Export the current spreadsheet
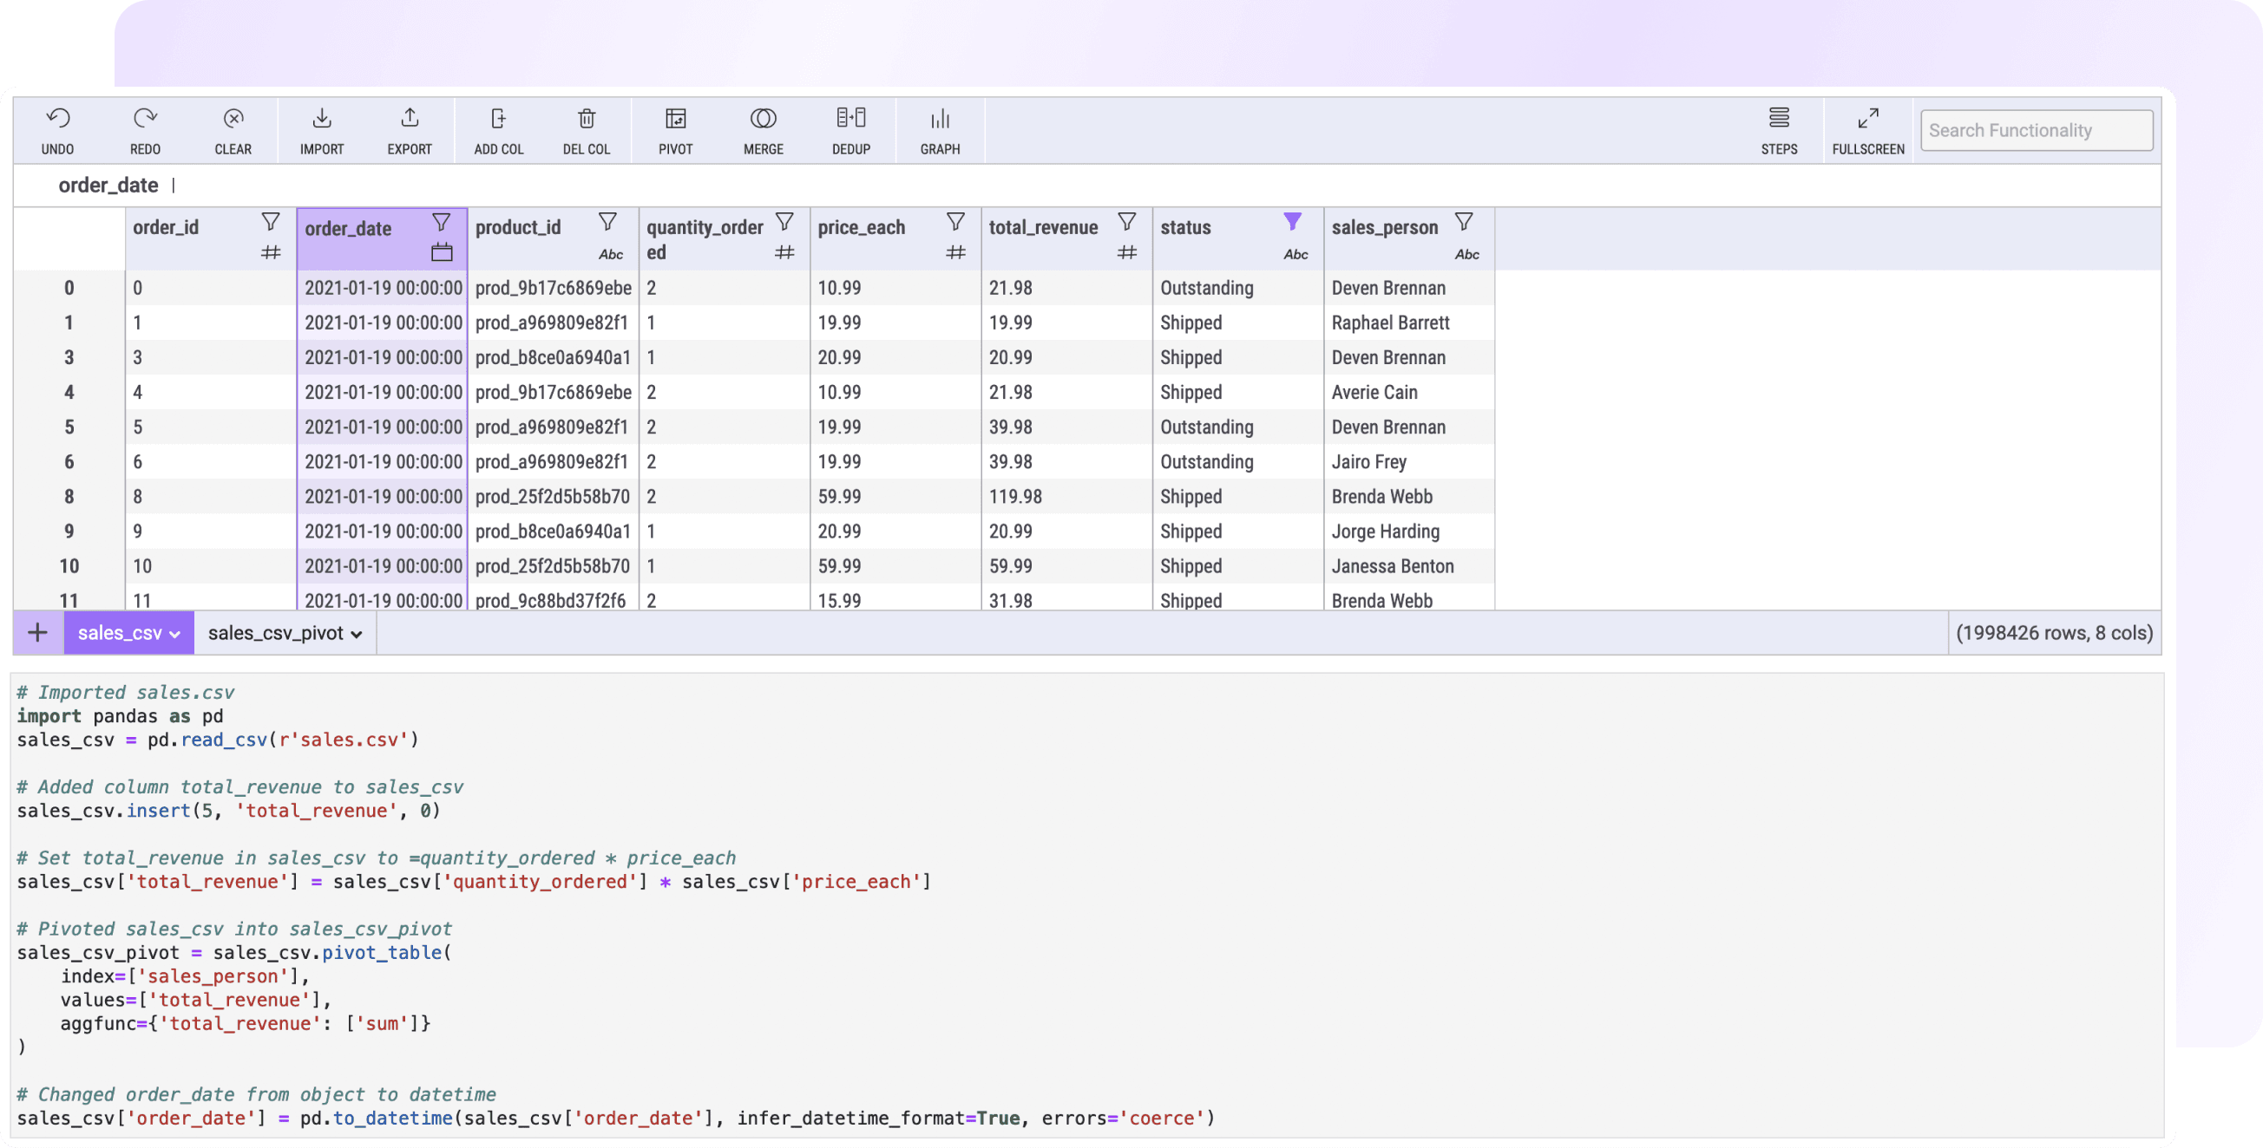 coord(410,129)
